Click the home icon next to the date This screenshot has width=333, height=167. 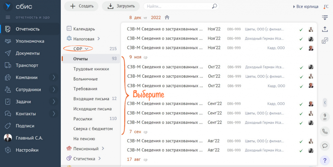(x=167, y=18)
